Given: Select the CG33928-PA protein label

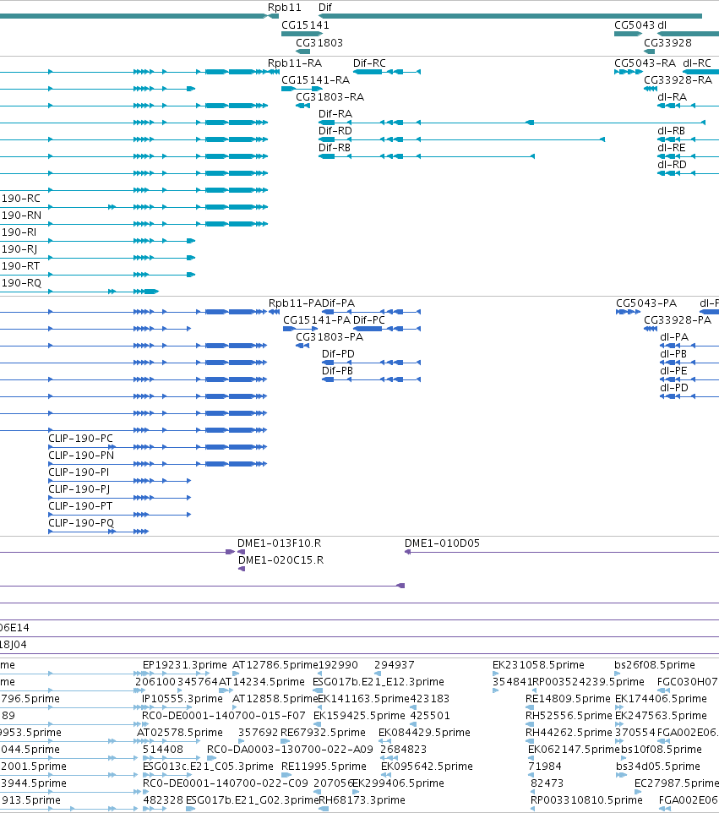Looking at the screenshot, I should tap(678, 320).
